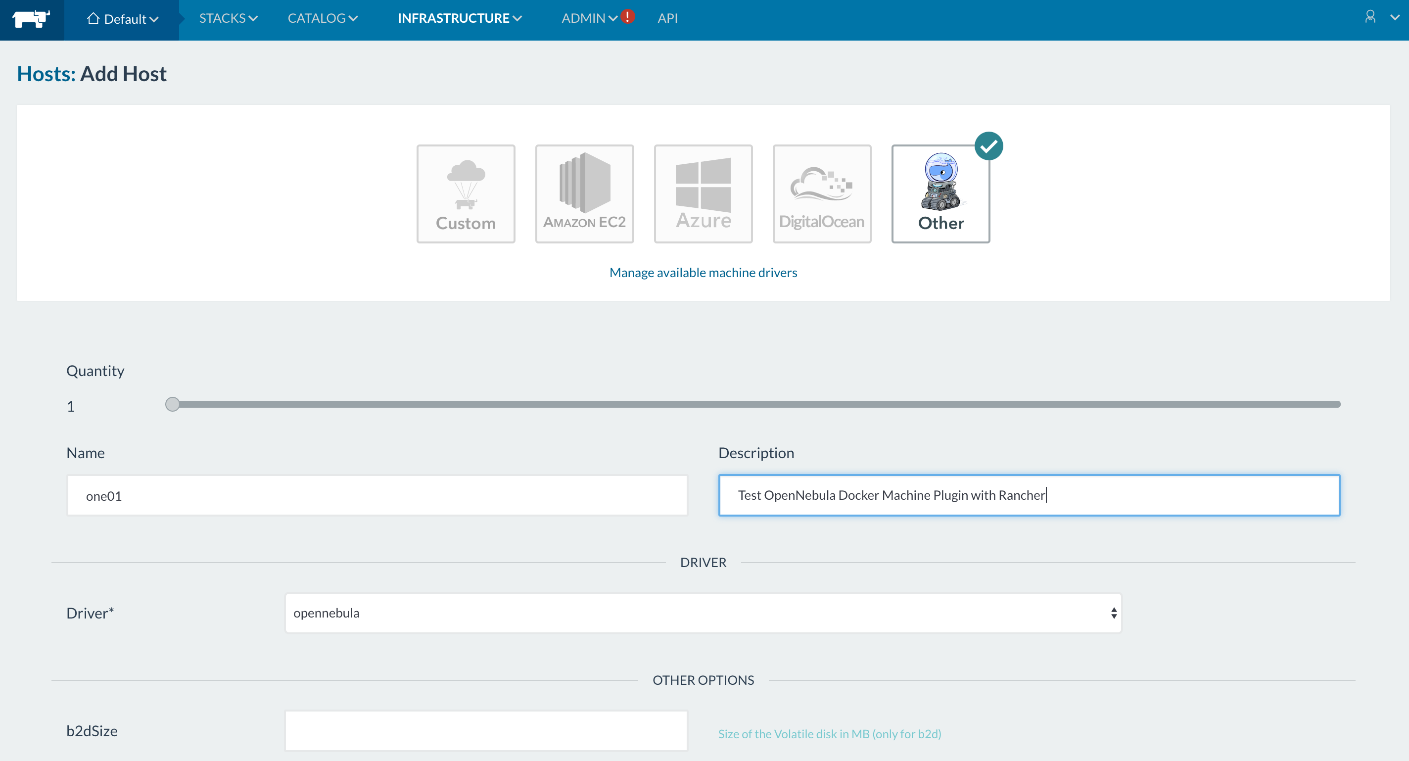Select the Custom host option
This screenshot has height=761, width=1409.
pos(466,193)
